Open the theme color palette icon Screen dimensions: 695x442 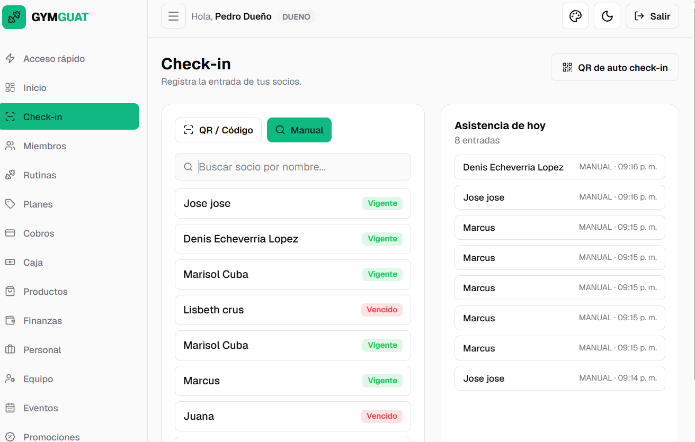(575, 16)
